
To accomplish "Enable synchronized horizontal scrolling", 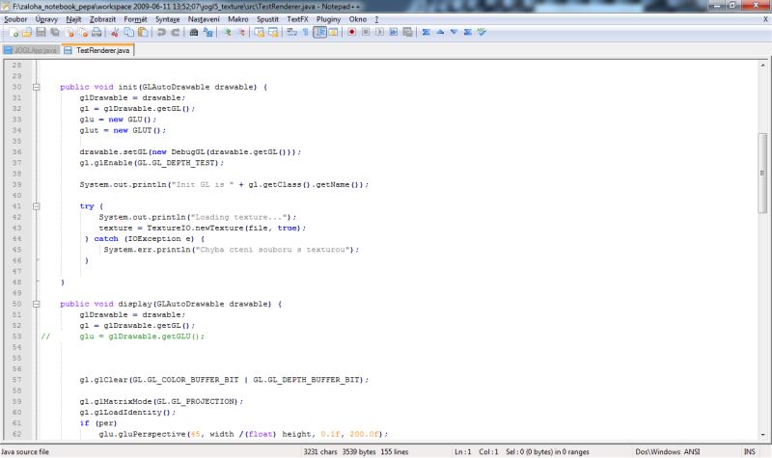I will pos(273,32).
